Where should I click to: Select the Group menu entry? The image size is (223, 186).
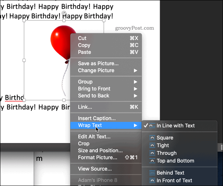(x=106, y=82)
